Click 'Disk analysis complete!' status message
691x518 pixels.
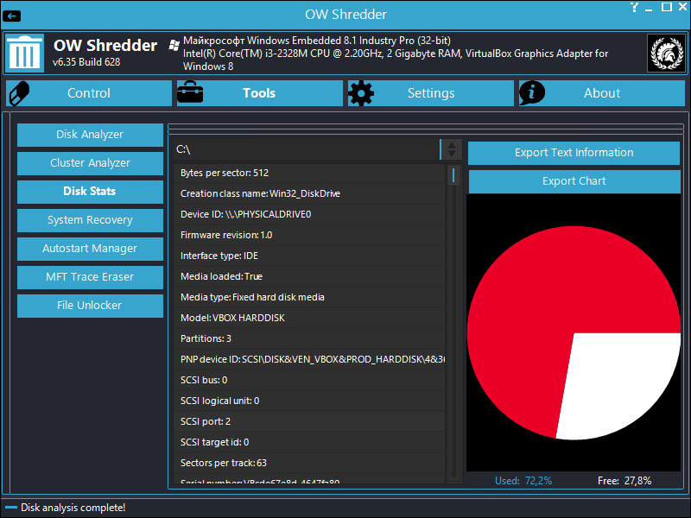tap(73, 508)
